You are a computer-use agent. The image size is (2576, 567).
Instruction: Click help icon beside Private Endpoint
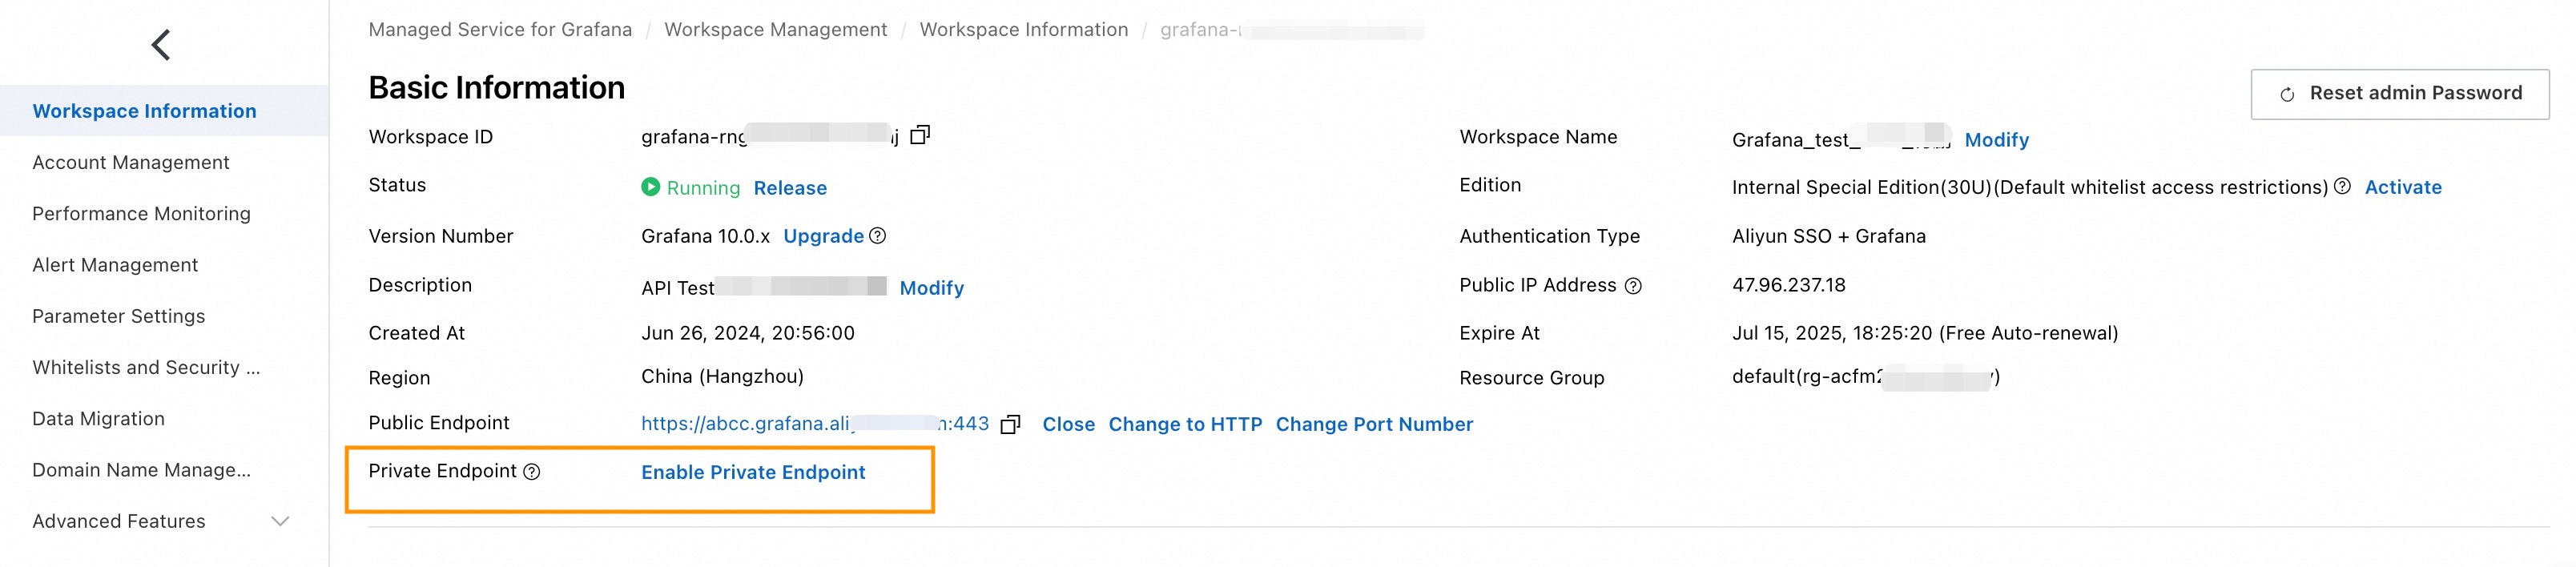[532, 472]
